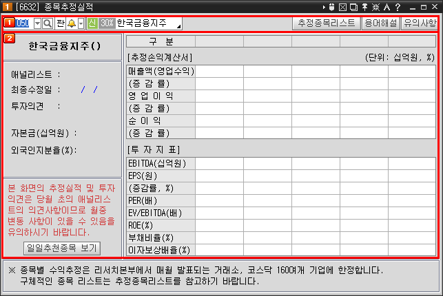Click the 일일추천종목 보기 button

[x=62, y=248]
